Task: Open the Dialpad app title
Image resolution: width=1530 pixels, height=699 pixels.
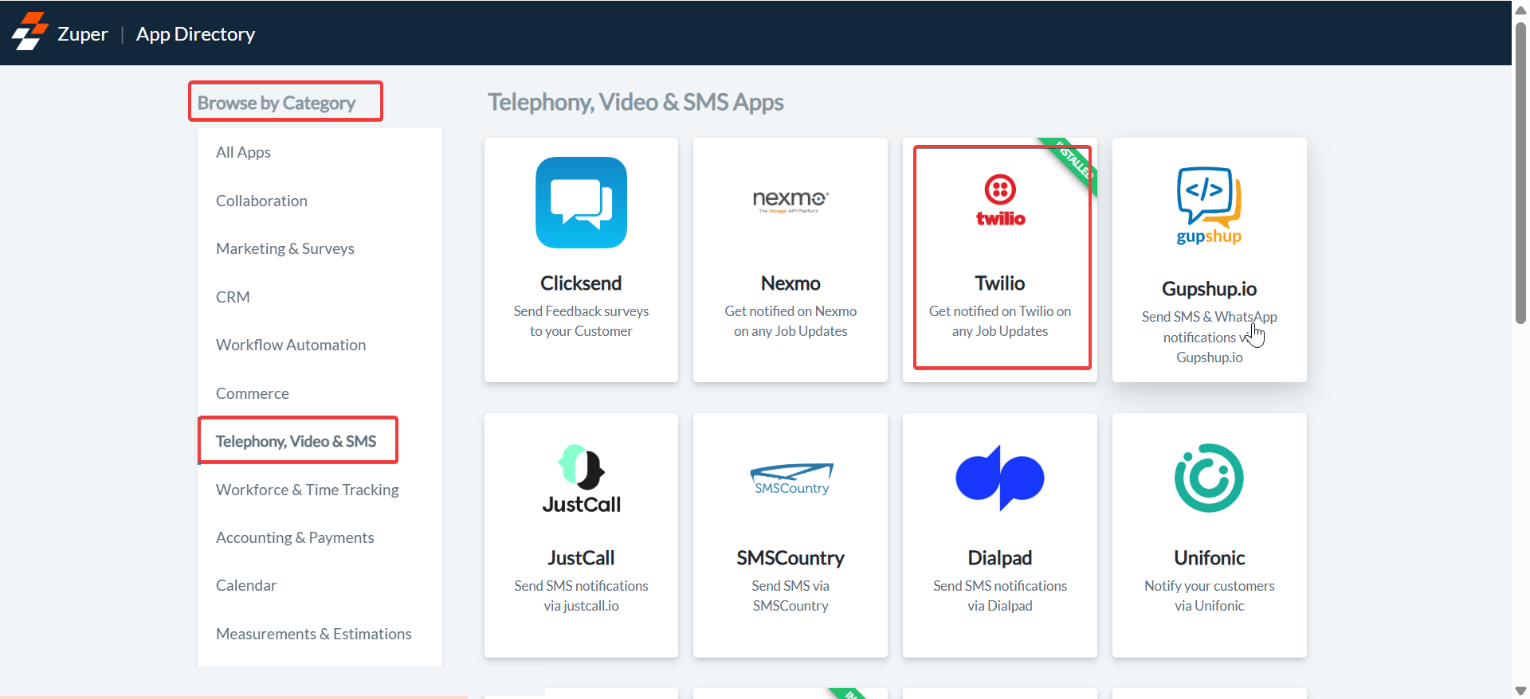Action: coord(1000,558)
